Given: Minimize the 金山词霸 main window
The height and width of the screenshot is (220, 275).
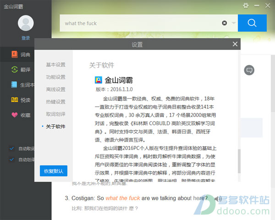Looking at the screenshot, I should click(257, 5).
